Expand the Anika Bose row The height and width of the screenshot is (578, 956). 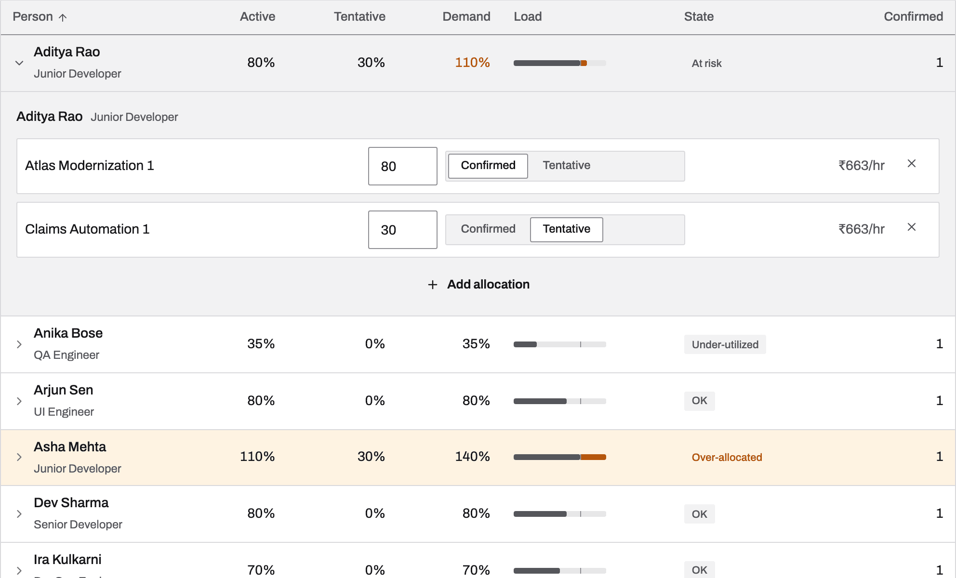click(x=19, y=344)
